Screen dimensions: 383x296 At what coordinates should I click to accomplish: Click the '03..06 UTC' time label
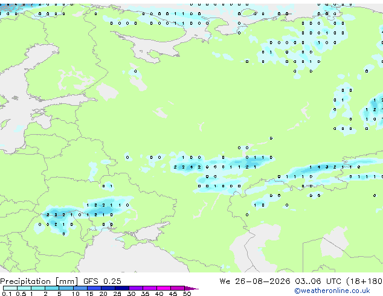click(x=318, y=282)
